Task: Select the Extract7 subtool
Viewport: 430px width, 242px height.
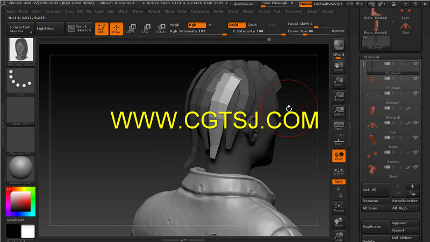Action: pos(393,97)
